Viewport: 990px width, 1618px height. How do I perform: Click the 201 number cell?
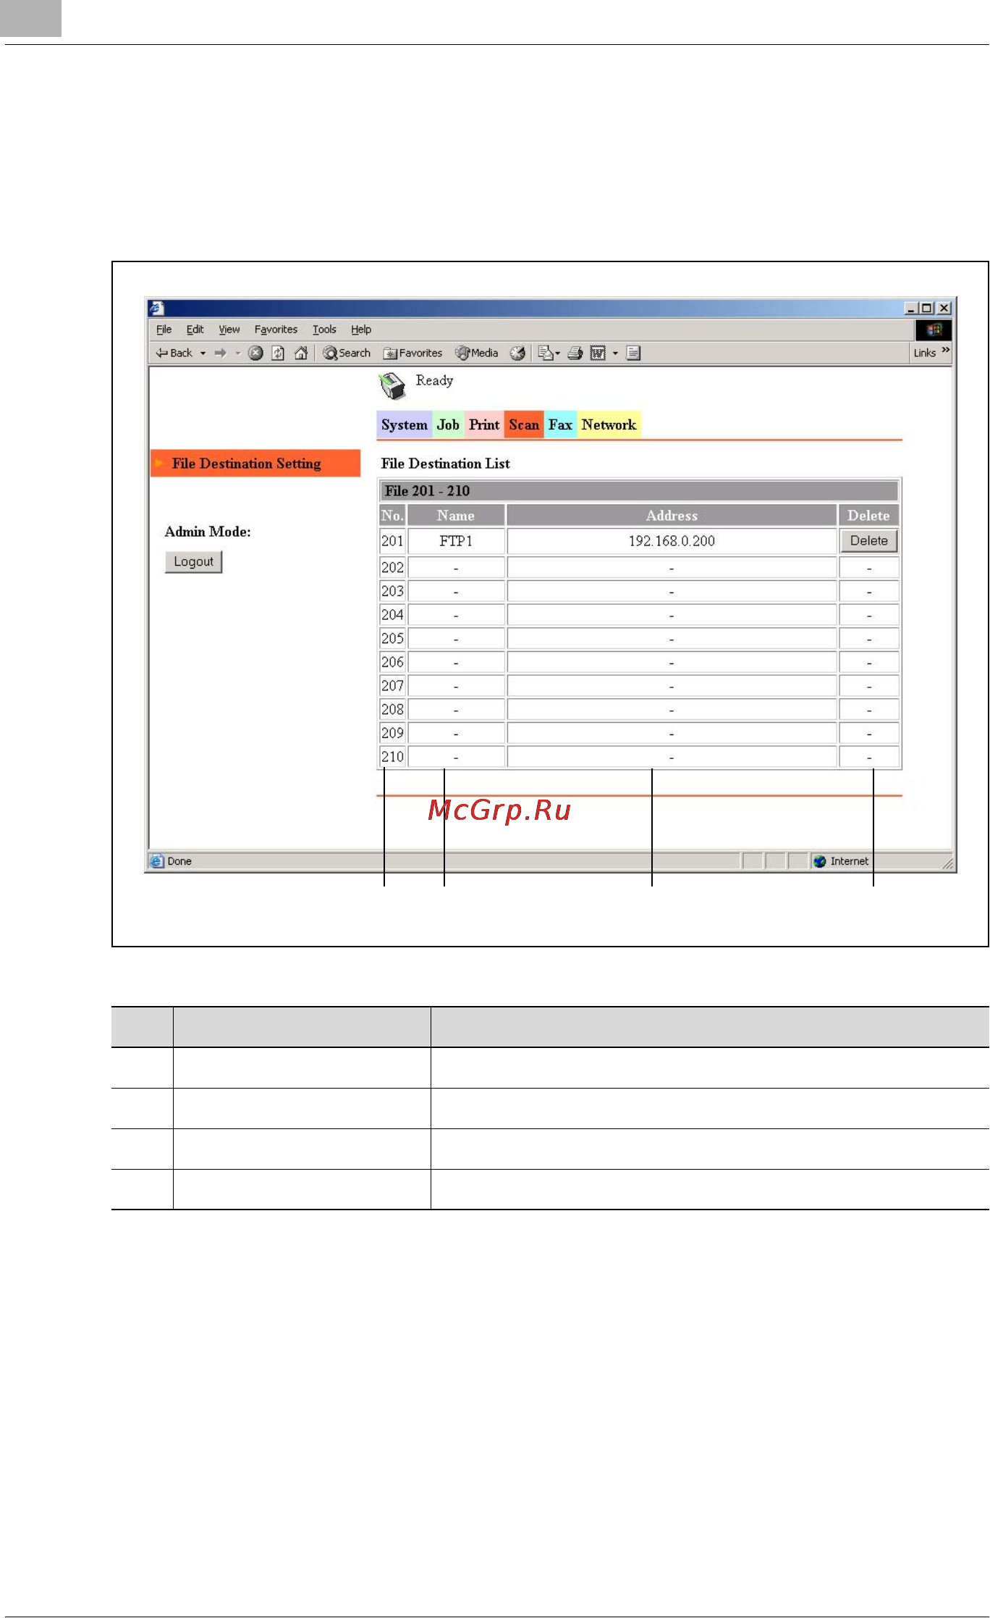pos(392,541)
